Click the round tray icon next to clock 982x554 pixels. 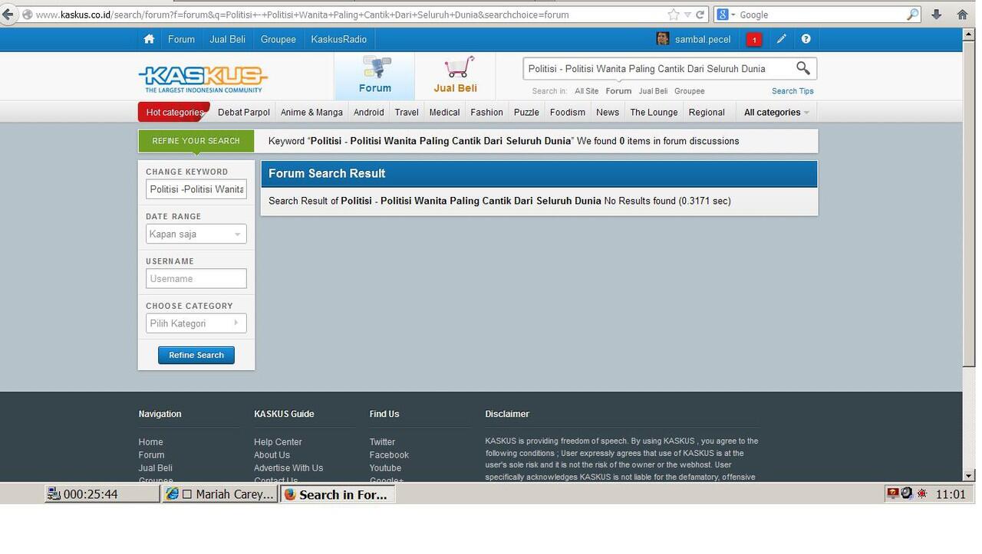(907, 493)
